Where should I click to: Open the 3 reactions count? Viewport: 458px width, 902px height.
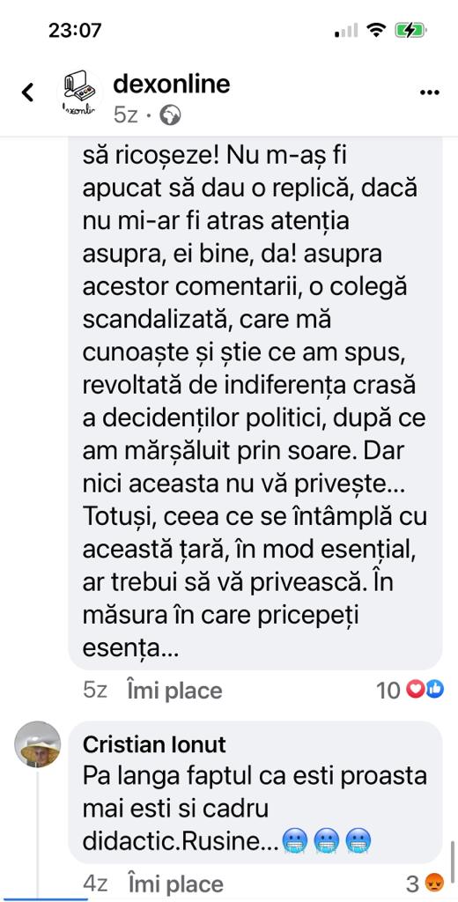(x=412, y=884)
